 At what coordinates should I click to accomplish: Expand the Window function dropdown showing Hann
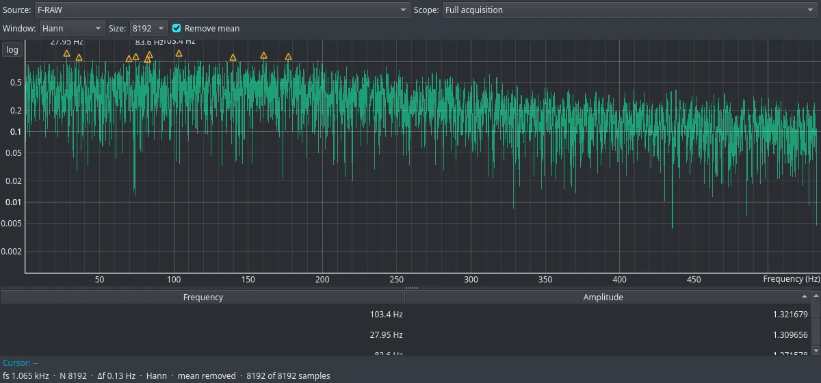pos(72,28)
